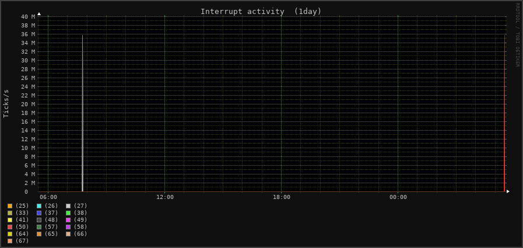Click the red swatch for legend entry (50)
This screenshot has height=248, width=523.
pyautogui.click(x=10, y=227)
